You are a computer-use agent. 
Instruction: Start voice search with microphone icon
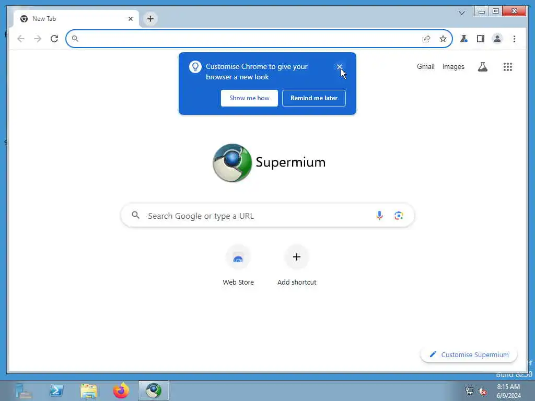[x=379, y=216]
